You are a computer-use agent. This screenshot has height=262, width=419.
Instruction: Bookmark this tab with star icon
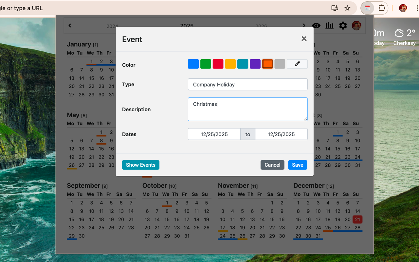[348, 8]
